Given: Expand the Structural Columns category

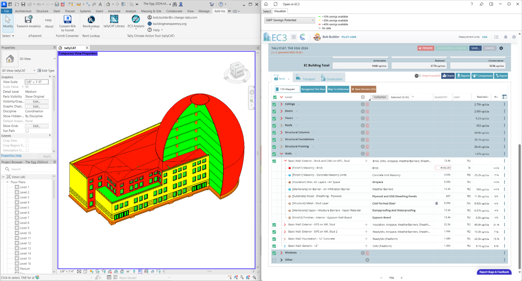Looking at the screenshot, I should [281, 132].
